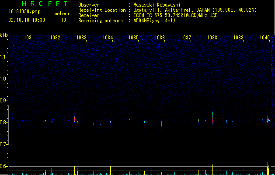Click the 1040 time axis label
The width and height of the screenshot is (275, 175).
(265, 37)
